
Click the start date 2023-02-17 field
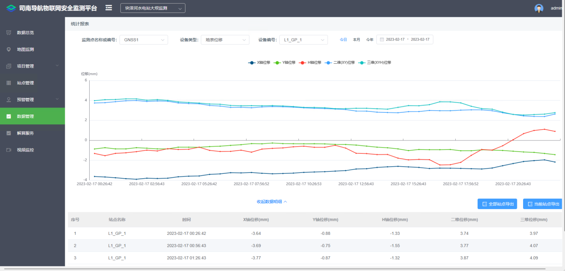click(x=395, y=40)
